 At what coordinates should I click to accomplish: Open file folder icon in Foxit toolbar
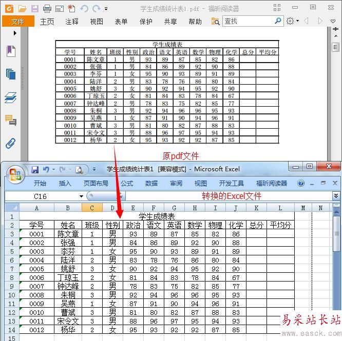pos(22,9)
